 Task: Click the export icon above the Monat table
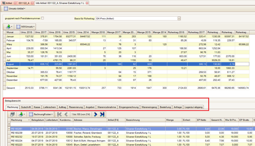click(8, 27)
